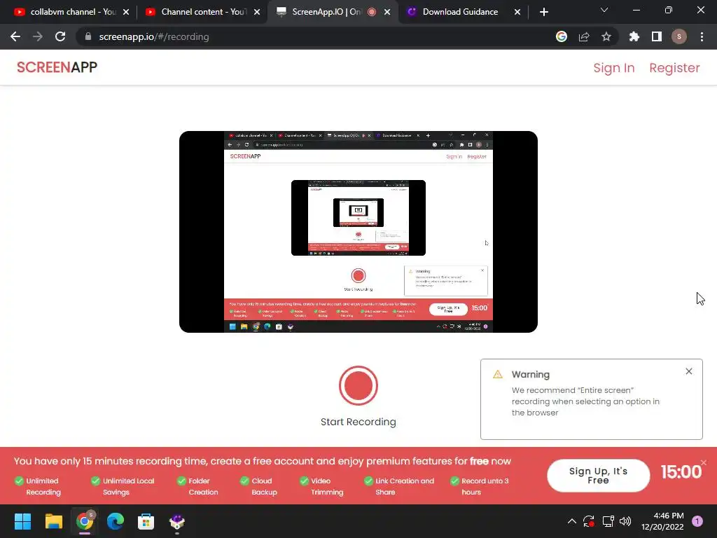Bookmark this page with the star

[x=606, y=36]
